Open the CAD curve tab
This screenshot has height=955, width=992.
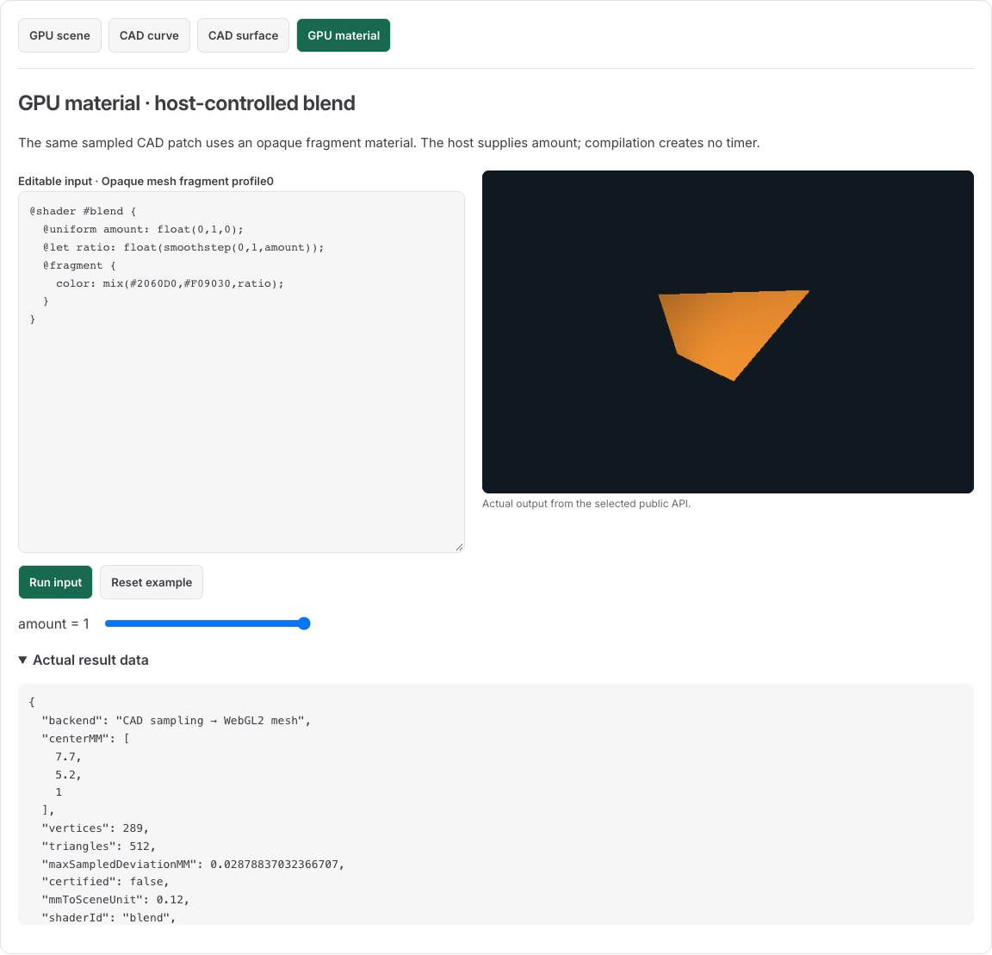pyautogui.click(x=149, y=35)
